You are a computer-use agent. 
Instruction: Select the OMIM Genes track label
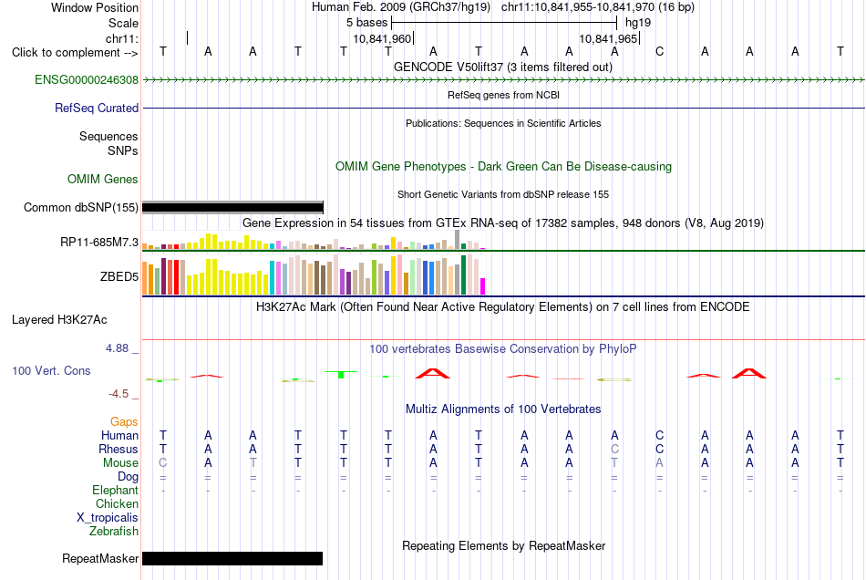pyautogui.click(x=103, y=179)
